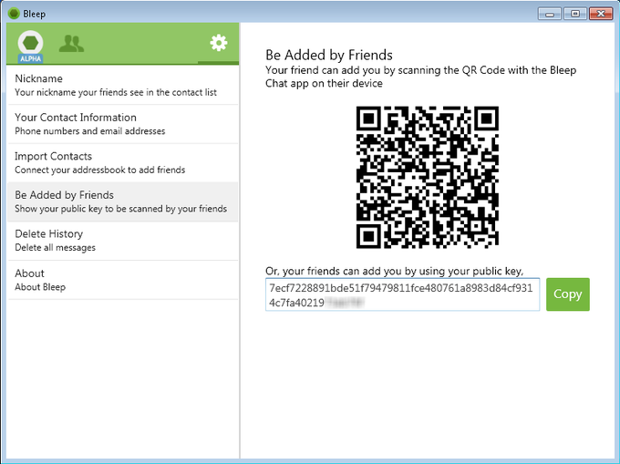This screenshot has height=464, width=620.
Task: Close the Bleep window
Action: tap(601, 14)
